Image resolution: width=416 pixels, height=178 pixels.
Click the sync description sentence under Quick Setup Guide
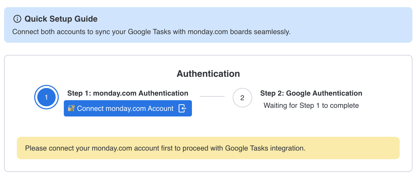click(x=151, y=32)
